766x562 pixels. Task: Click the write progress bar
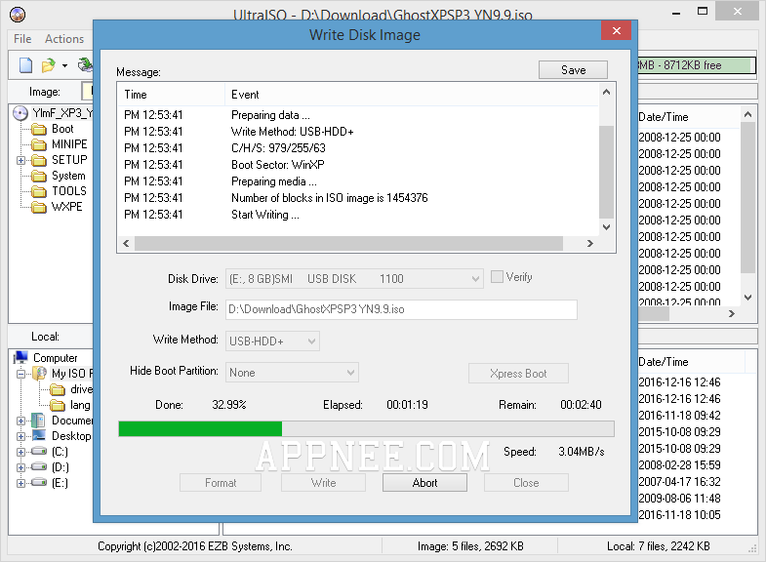point(366,429)
